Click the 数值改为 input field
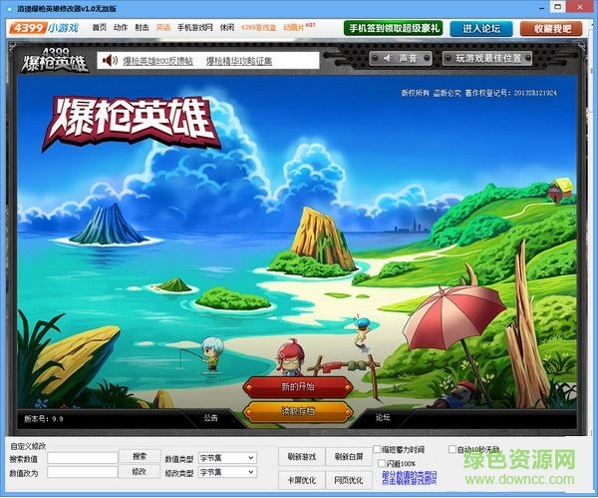Viewport: 598px width, 498px height. pos(83,472)
